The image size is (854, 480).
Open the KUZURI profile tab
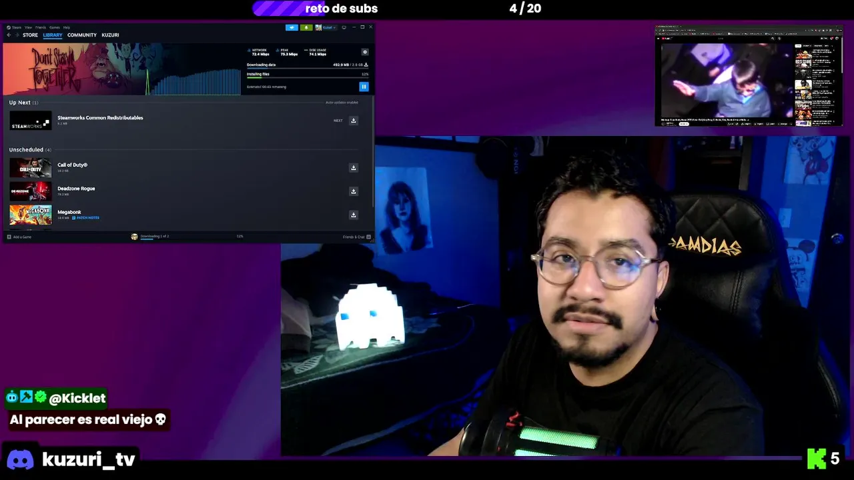coord(110,35)
